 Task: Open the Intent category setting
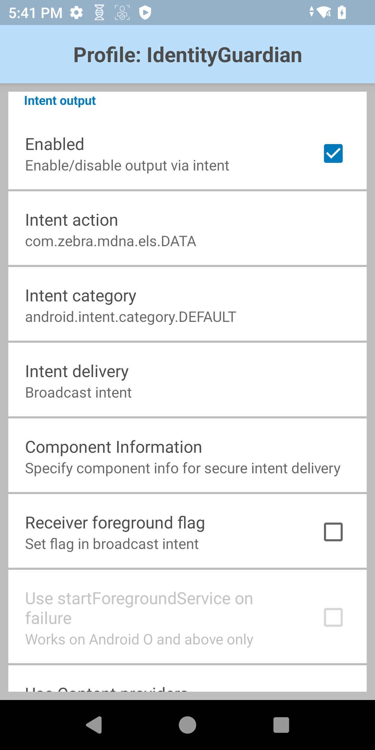point(187,306)
